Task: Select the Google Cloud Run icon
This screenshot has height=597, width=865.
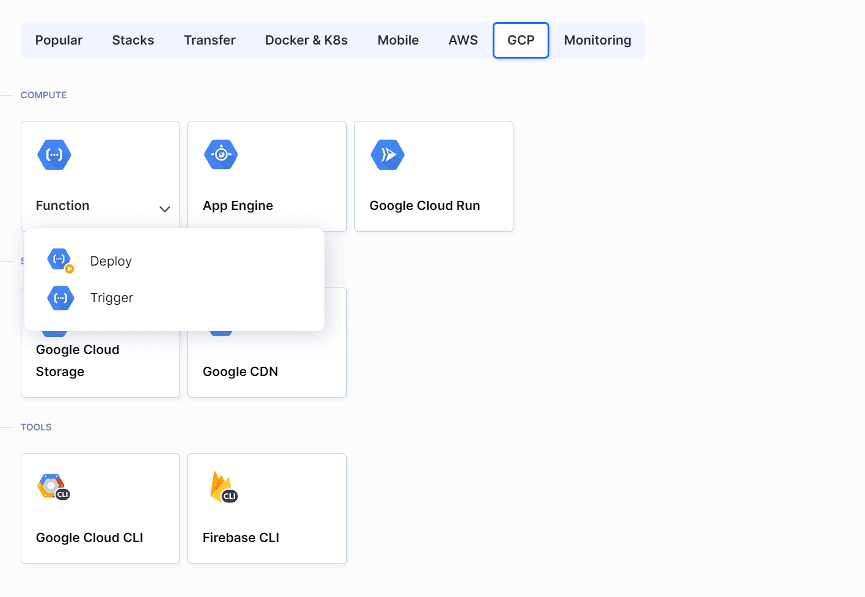Action: click(388, 154)
